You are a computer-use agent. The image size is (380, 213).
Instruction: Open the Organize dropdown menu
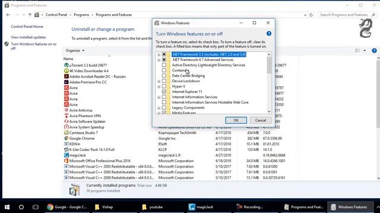(x=75, y=50)
